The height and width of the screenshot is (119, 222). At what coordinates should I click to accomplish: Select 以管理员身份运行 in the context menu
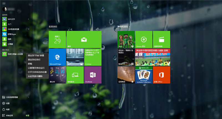37,68
